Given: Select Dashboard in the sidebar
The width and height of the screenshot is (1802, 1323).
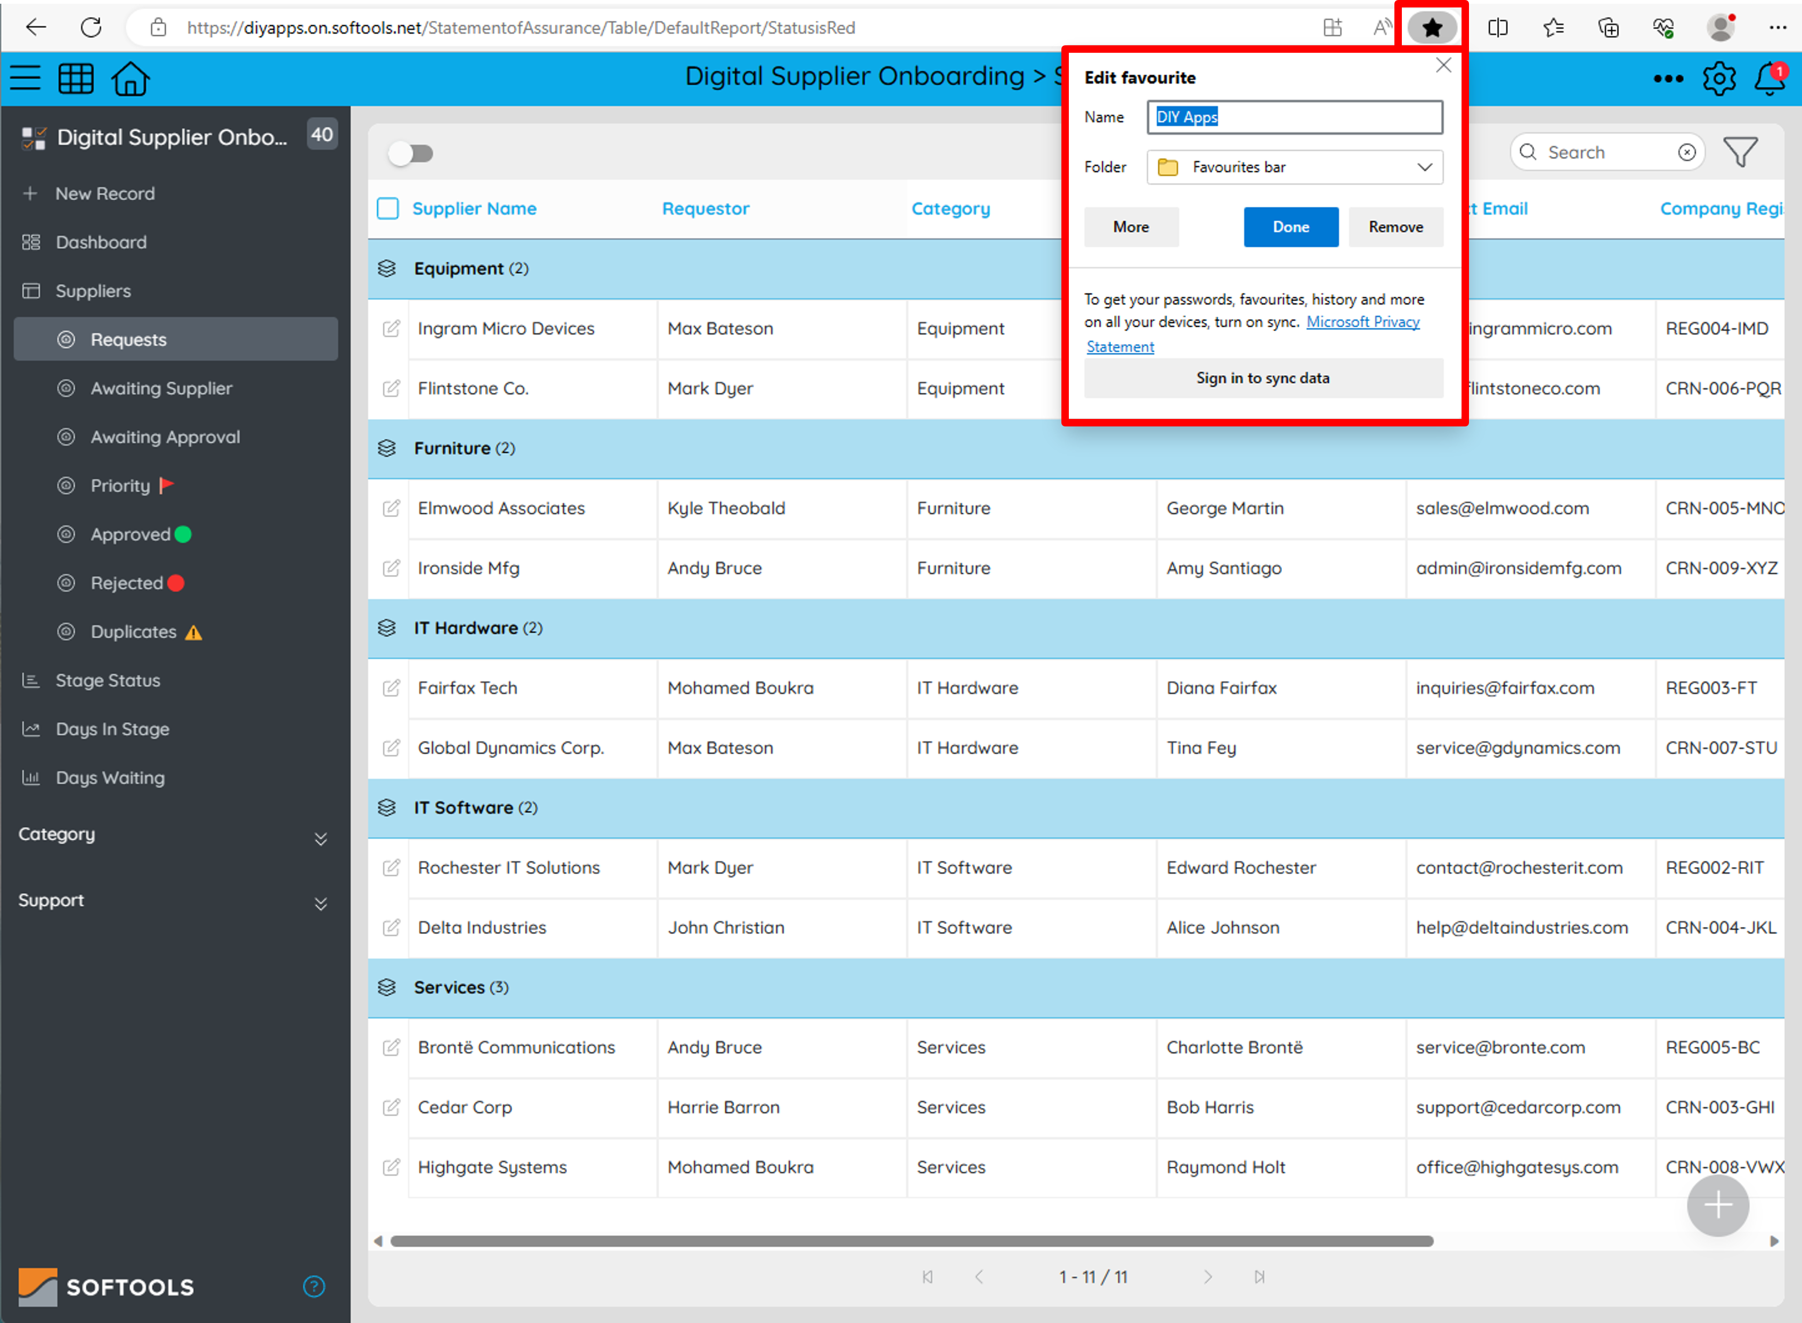Looking at the screenshot, I should coord(101,242).
